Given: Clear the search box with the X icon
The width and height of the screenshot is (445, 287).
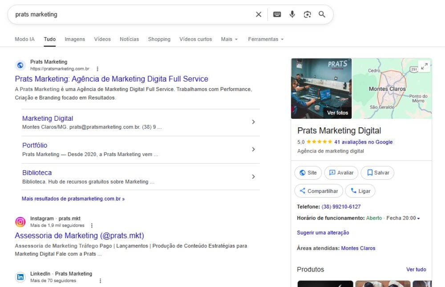Looking at the screenshot, I should [x=259, y=15].
